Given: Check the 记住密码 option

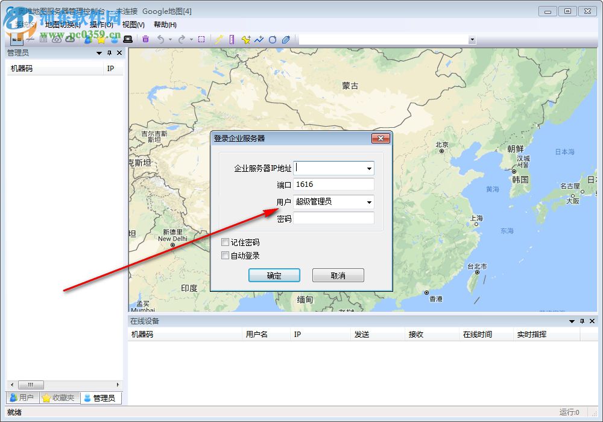Looking at the screenshot, I should point(226,242).
